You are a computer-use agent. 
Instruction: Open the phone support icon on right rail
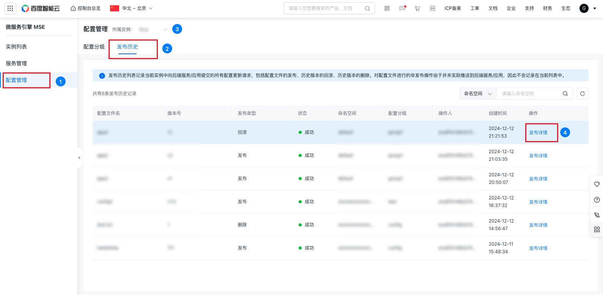click(x=597, y=215)
